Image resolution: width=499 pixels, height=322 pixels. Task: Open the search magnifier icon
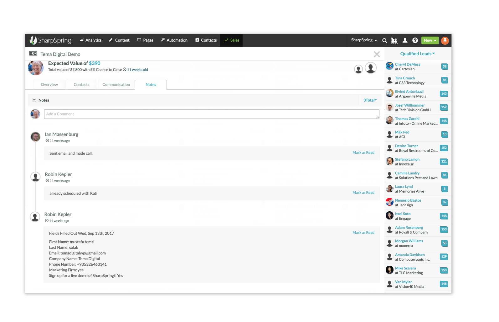tap(385, 40)
